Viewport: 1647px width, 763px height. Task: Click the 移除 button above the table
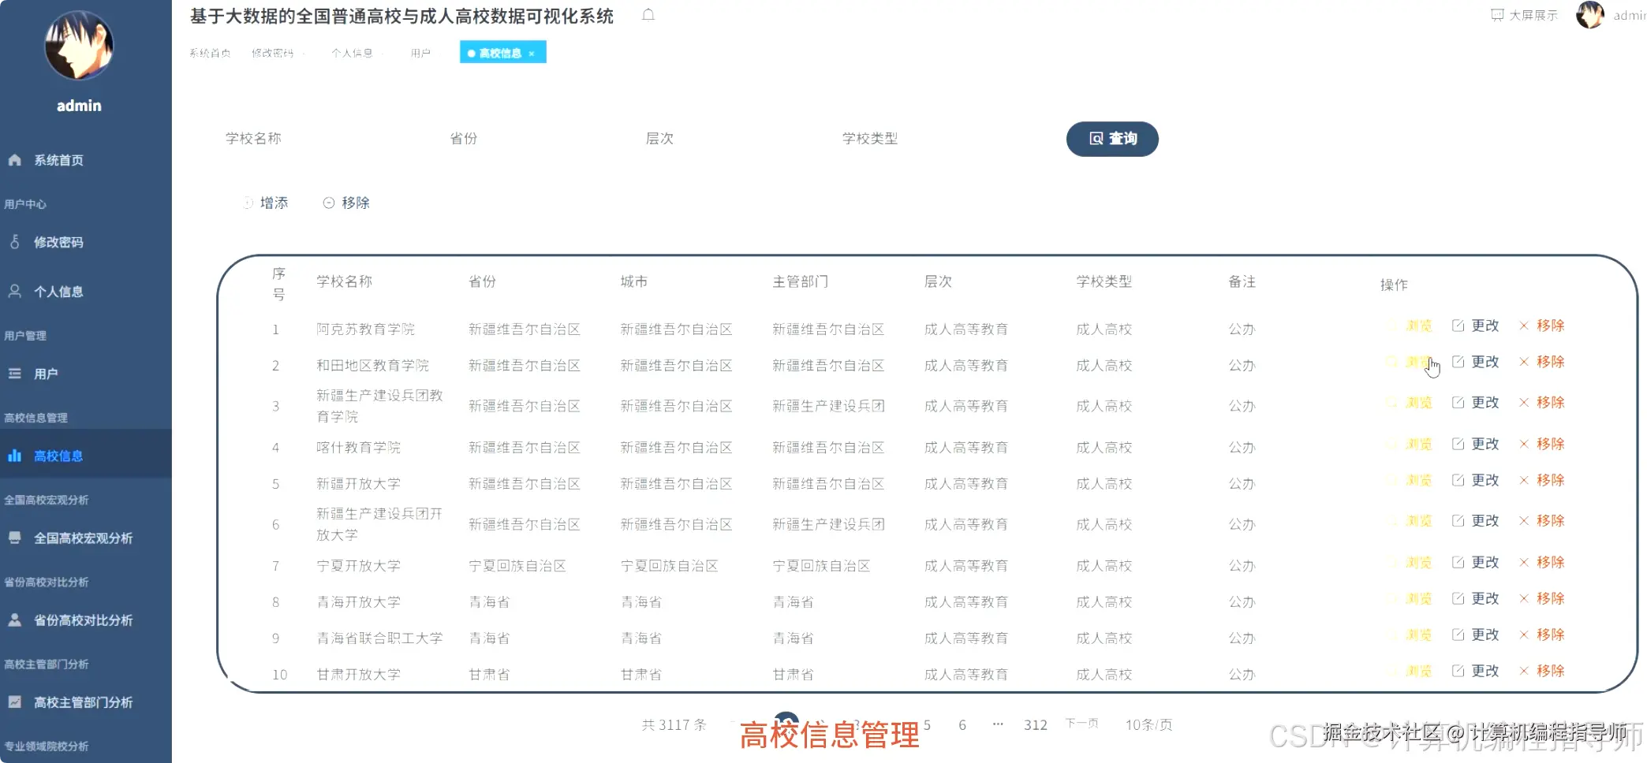(346, 203)
